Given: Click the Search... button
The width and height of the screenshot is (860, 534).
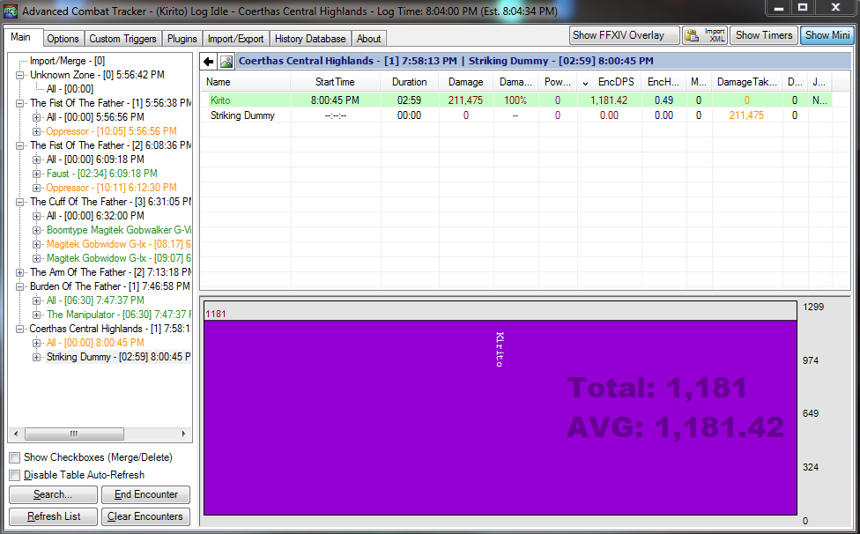Looking at the screenshot, I should tap(53, 494).
